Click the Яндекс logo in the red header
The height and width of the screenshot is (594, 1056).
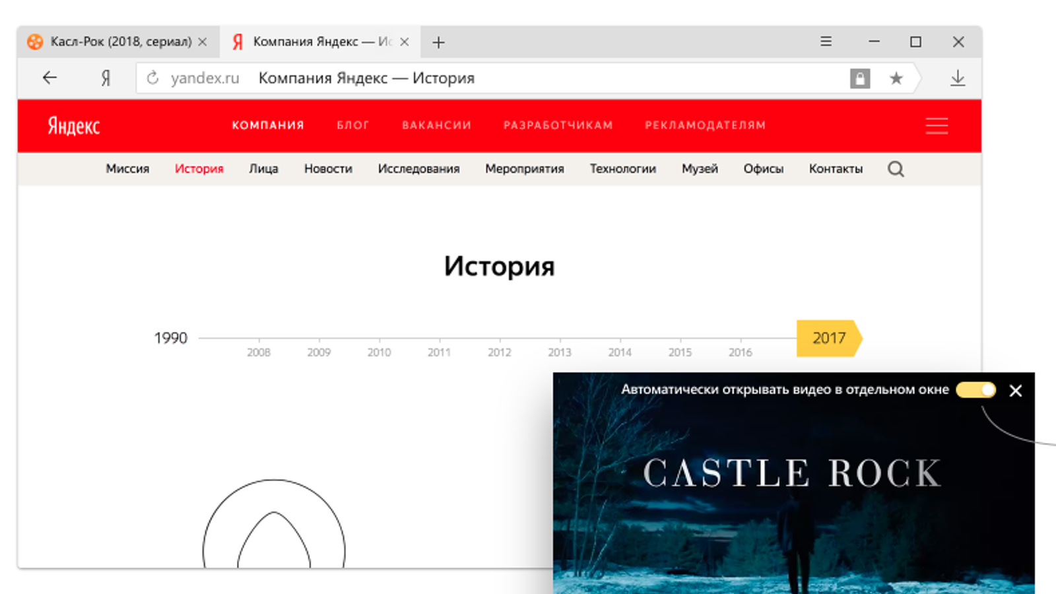pyautogui.click(x=73, y=125)
